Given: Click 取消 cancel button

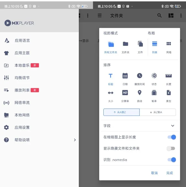Looking at the screenshot, I should tap(154, 173).
